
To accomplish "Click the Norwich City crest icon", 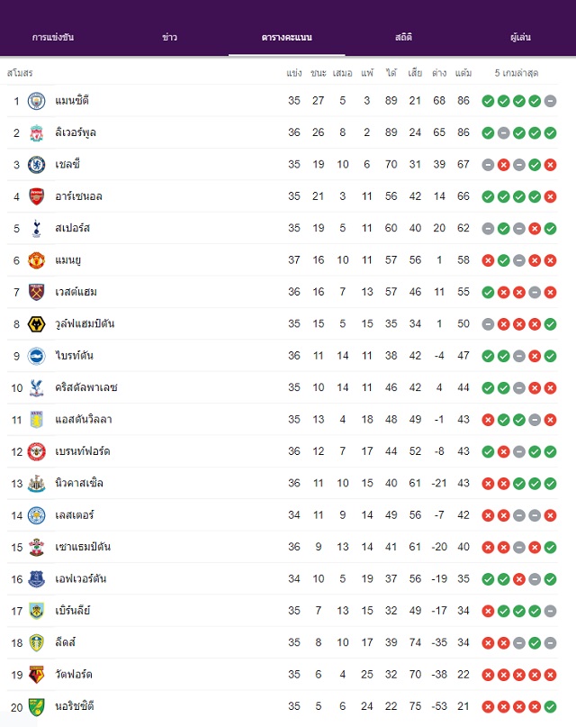I will click(x=36, y=706).
